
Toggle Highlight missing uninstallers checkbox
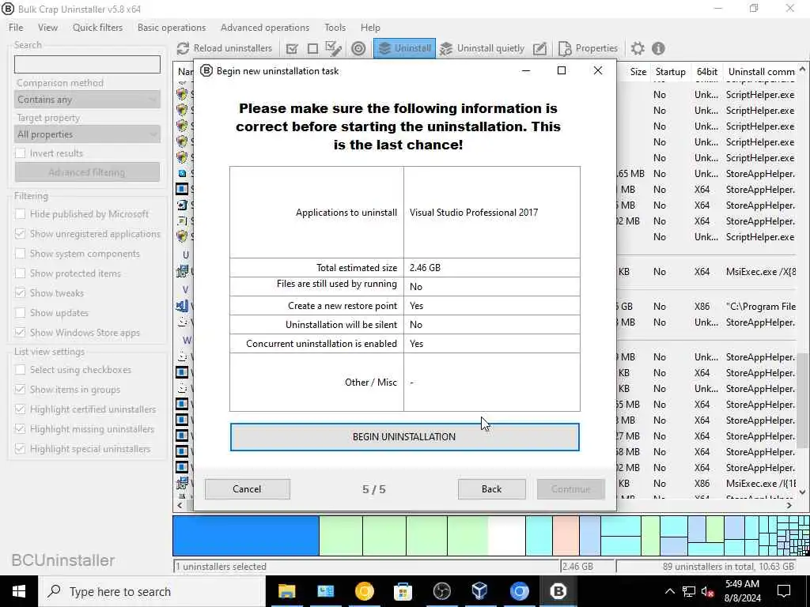pos(20,429)
